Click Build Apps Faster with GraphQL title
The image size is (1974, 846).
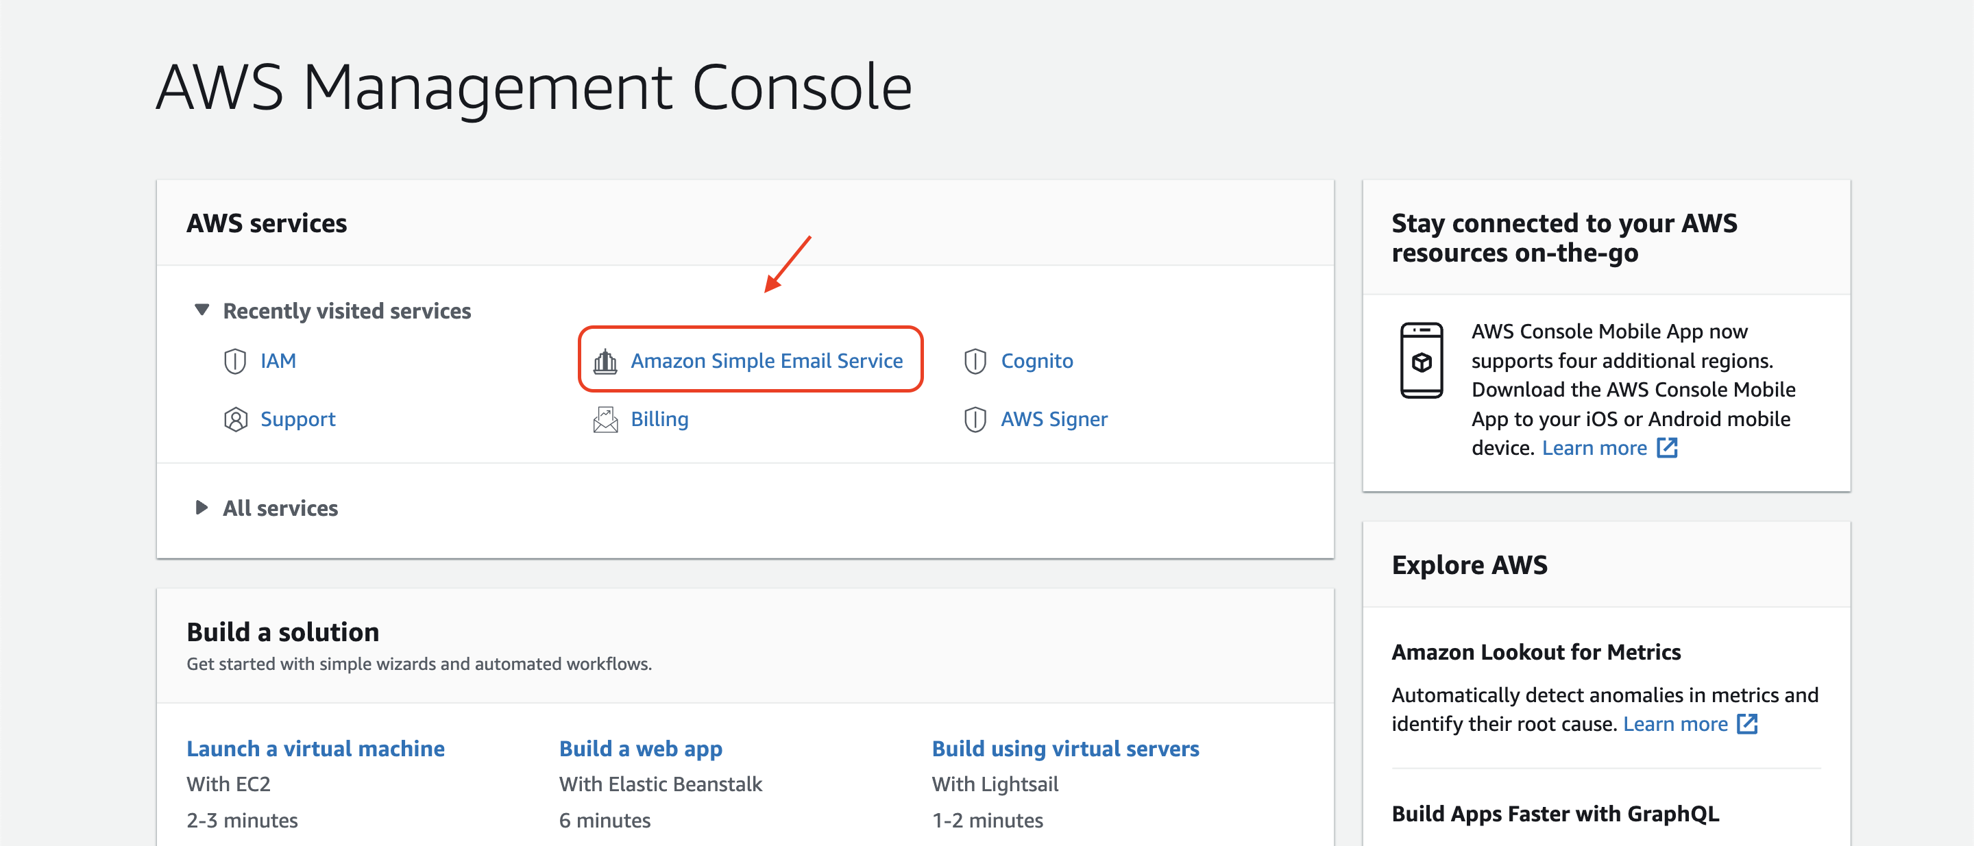1555,813
